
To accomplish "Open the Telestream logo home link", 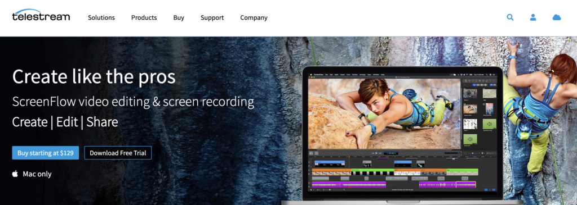I will pos(41,15).
